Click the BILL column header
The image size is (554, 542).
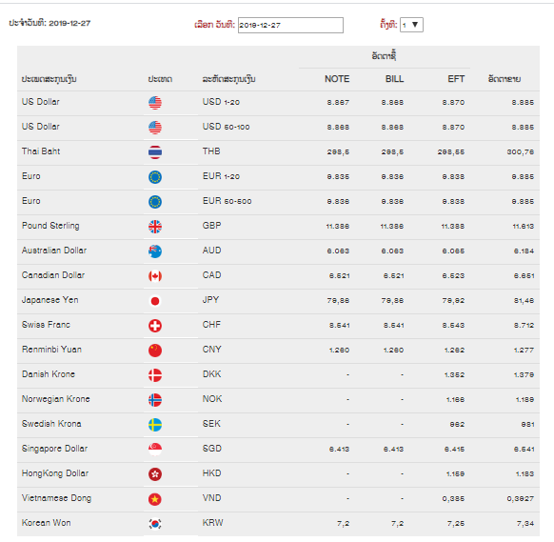coord(394,79)
